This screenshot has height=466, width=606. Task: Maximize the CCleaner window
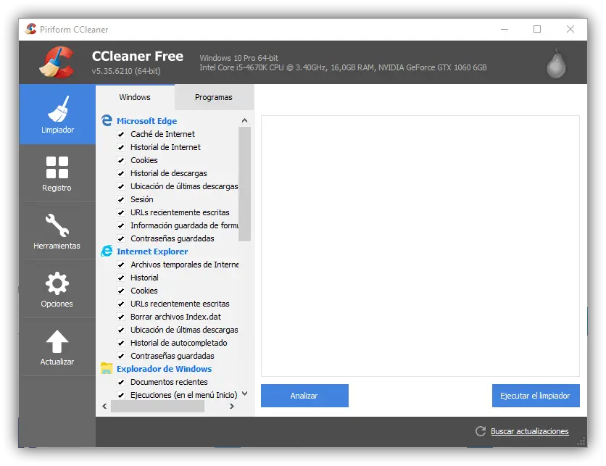tap(537, 30)
